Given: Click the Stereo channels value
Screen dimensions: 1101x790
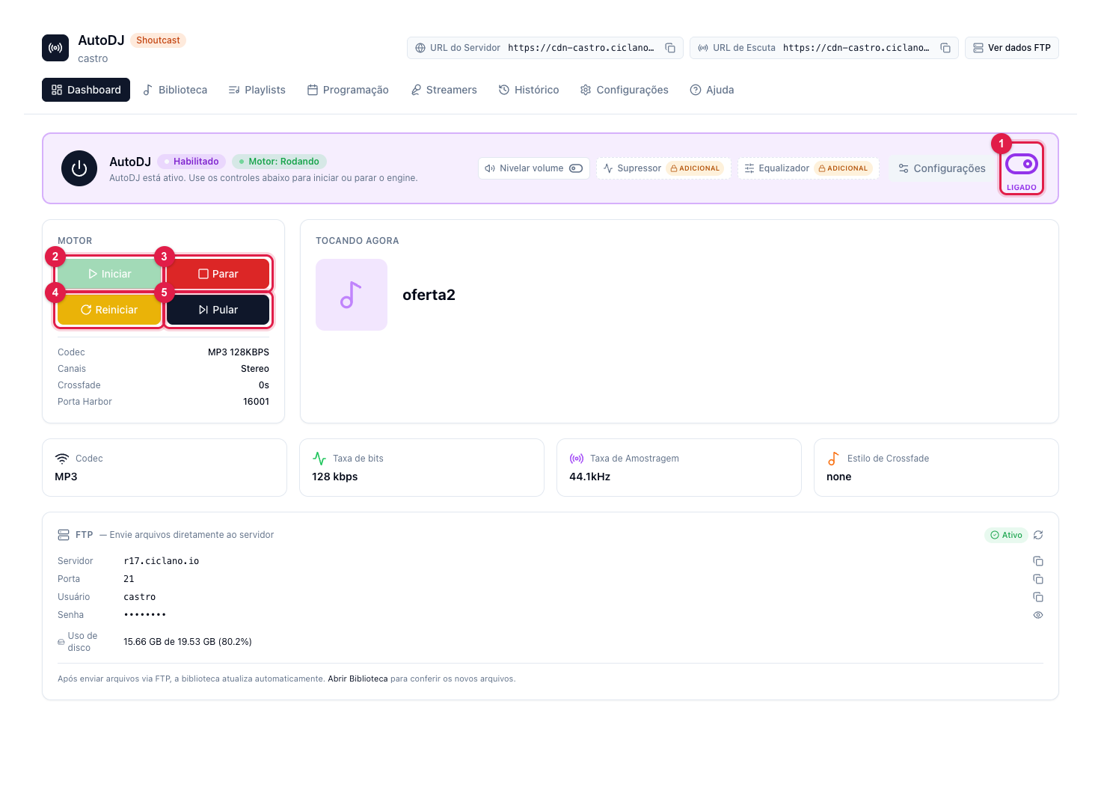Looking at the screenshot, I should [x=255, y=369].
